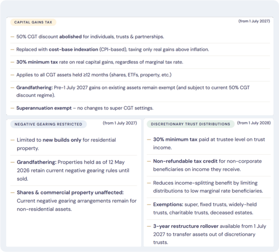This screenshot has width=279, height=252.
Task: Select '(from 1 July 2027)' beside Capital Gains Tax
Action: pos(254,21)
